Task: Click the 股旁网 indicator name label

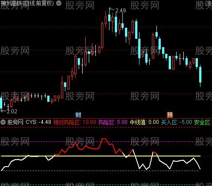Action: [x=15, y=122]
